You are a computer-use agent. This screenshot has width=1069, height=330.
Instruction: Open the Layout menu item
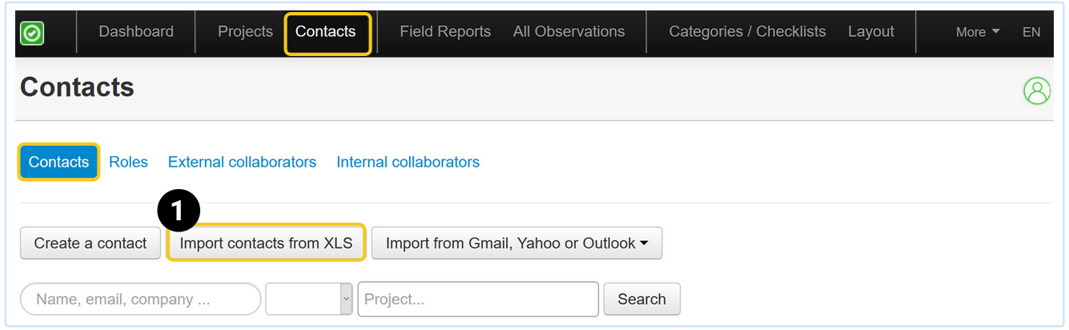pos(871,32)
